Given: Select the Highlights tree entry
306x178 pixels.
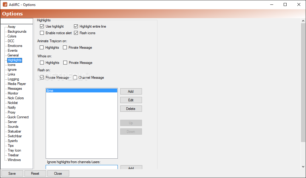Looking at the screenshot, I should click(15, 60).
